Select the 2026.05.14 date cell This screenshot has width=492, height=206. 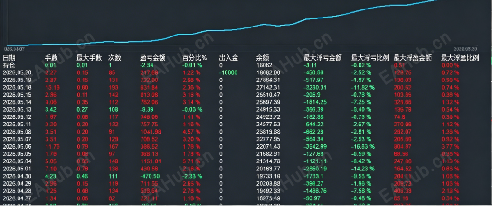(16, 102)
